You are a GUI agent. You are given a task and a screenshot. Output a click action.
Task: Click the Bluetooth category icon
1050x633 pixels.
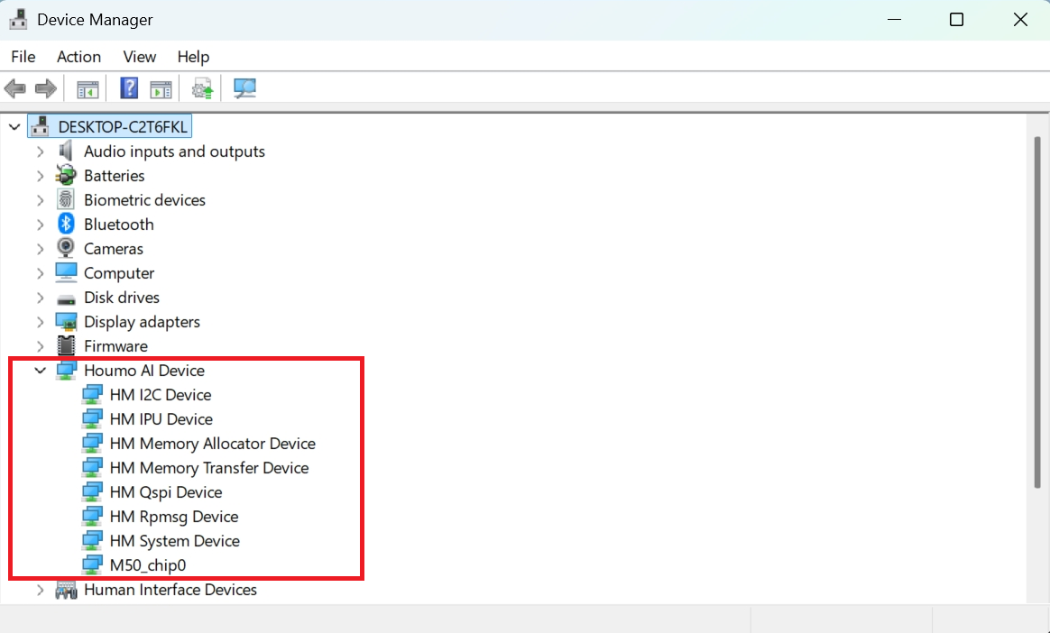(66, 225)
